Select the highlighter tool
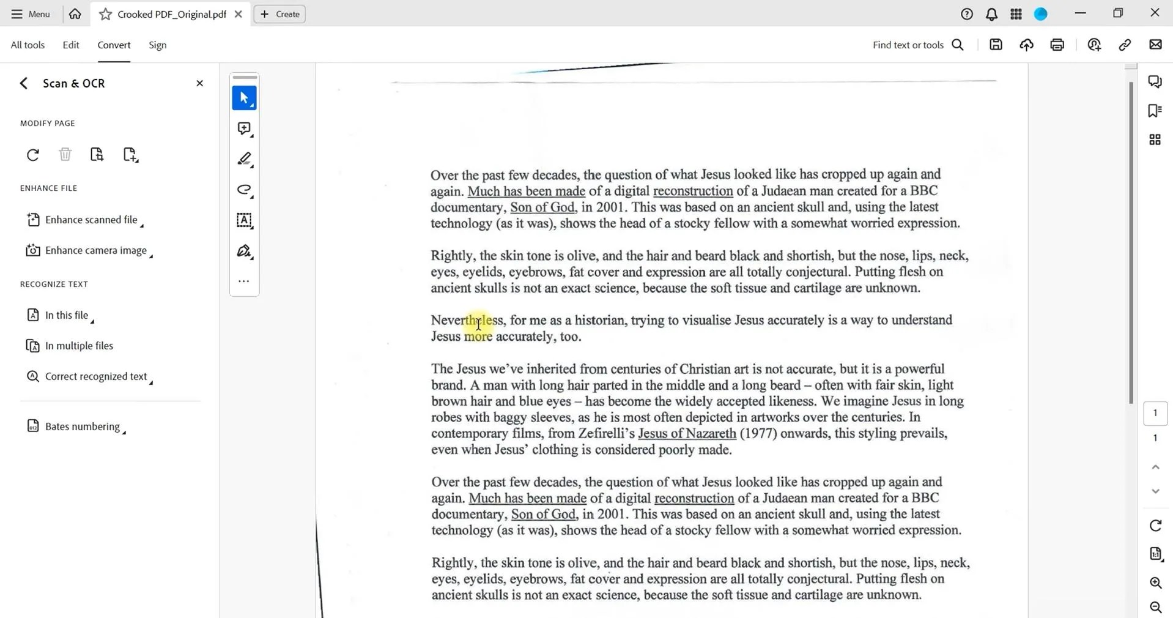The width and height of the screenshot is (1173, 618). (243, 159)
